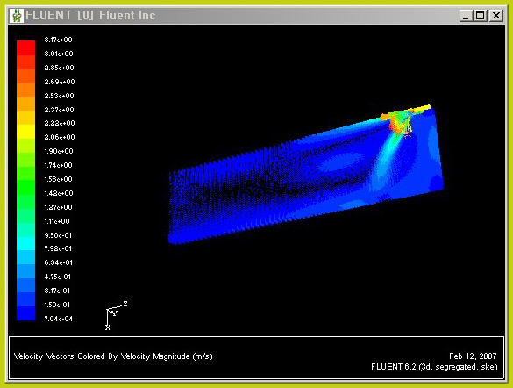Image resolution: width=513 pixels, height=388 pixels.
Task: Click the cyan band of the velocity colorbar
Action: [25, 243]
